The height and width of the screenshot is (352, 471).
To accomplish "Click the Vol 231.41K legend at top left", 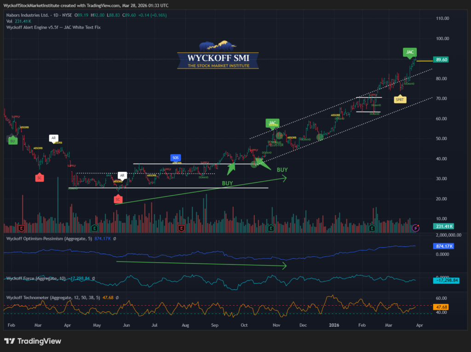I will pyautogui.click(x=17, y=21).
